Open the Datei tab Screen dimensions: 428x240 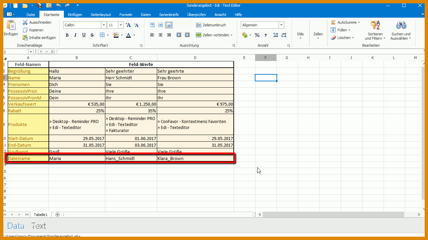pos(31,15)
